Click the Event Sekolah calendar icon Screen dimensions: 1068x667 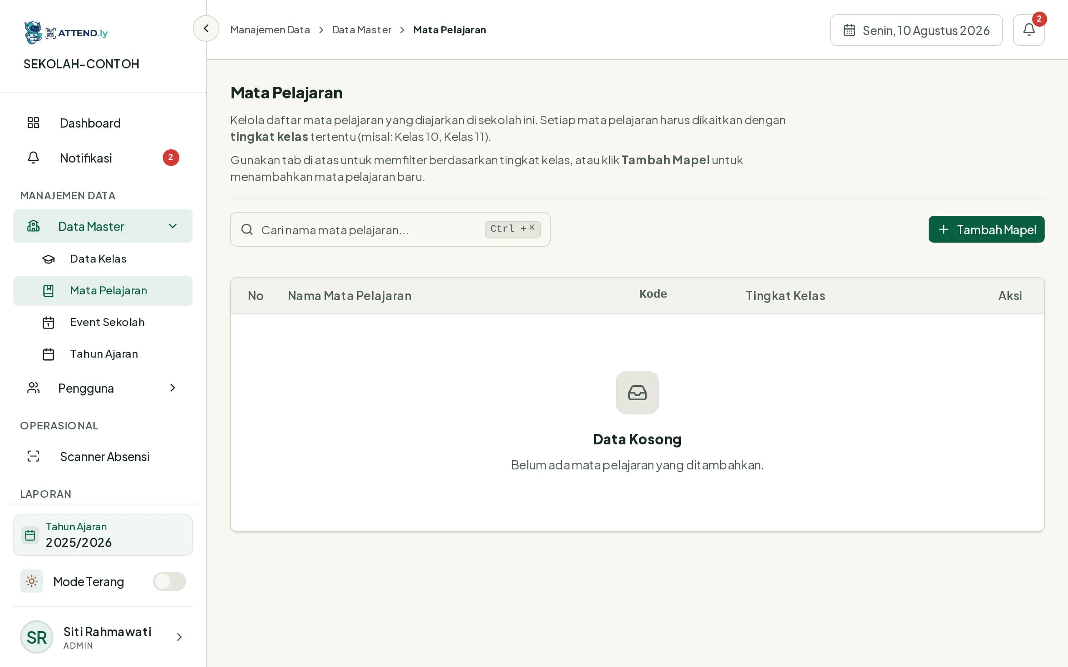tap(48, 323)
